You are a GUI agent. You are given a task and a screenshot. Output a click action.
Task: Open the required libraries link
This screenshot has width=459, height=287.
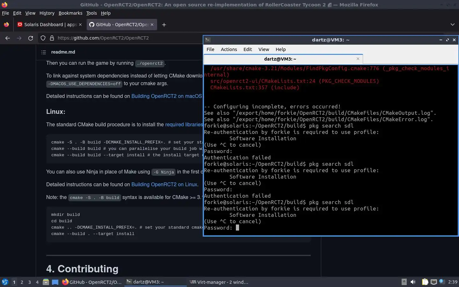(184, 125)
